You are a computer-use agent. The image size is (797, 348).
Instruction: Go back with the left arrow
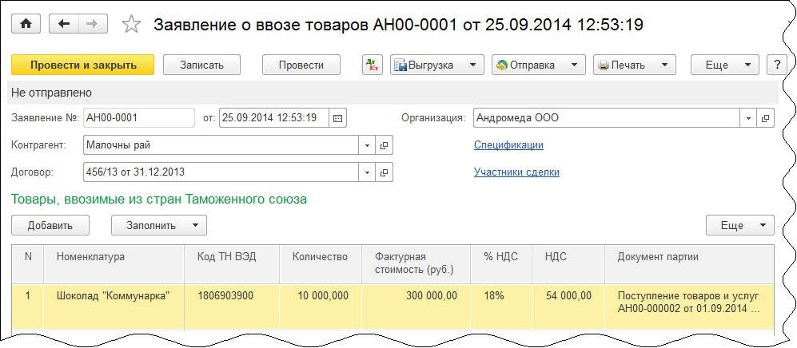coord(64,24)
